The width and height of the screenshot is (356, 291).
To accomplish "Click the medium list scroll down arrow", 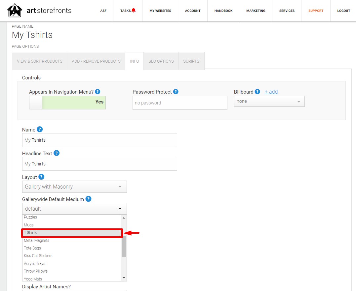I will [x=124, y=277].
